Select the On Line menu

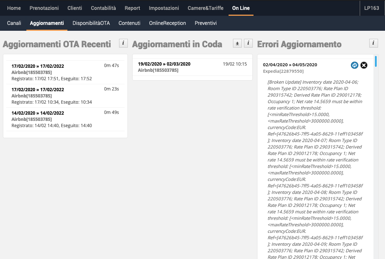241,8
